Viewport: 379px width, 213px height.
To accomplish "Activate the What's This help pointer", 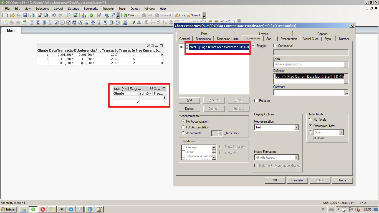I will pos(113,15).
